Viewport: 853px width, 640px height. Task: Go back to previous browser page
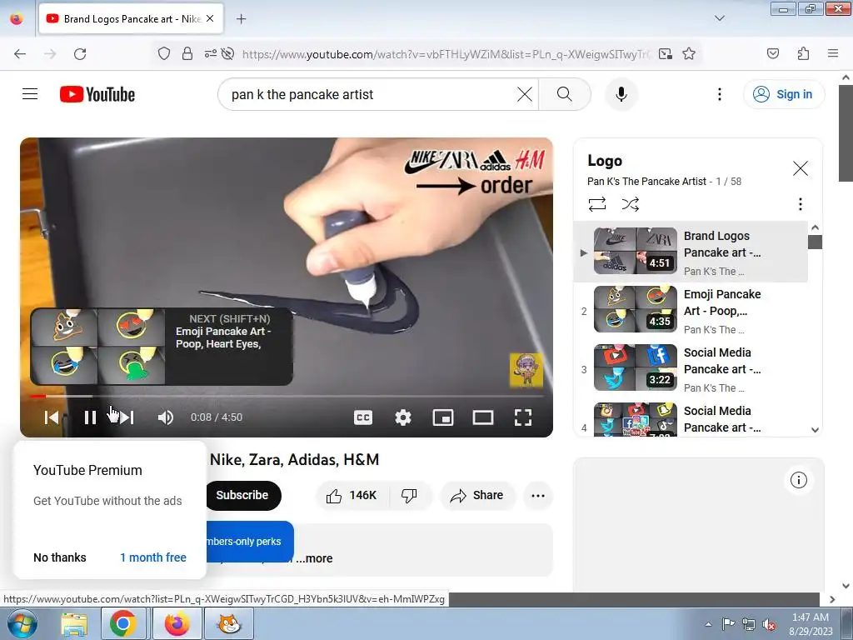coord(20,53)
